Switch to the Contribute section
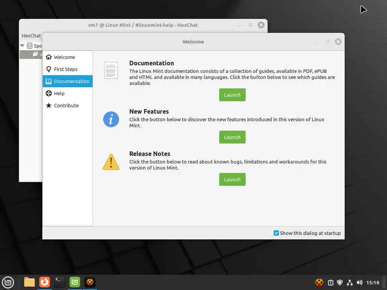 click(x=67, y=105)
